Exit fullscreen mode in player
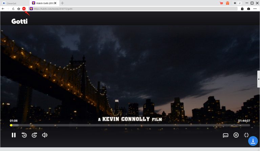 [x=246, y=135]
